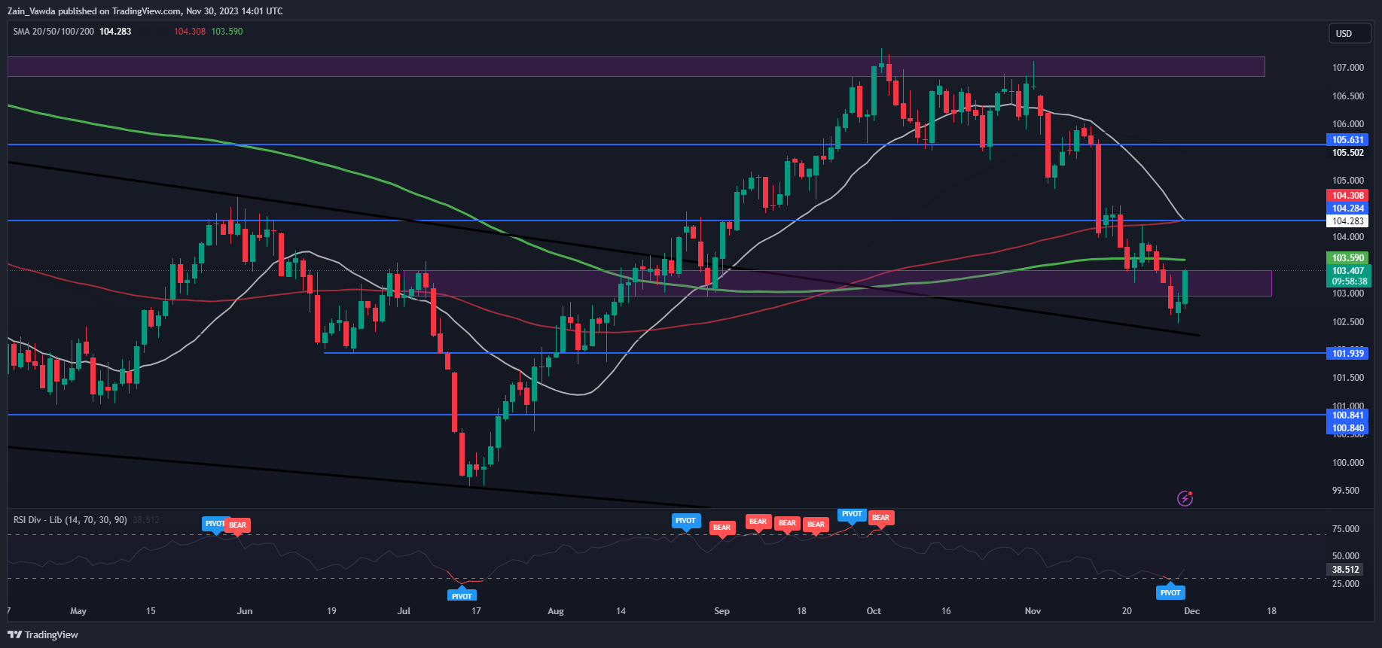Click the 25.000 RSI axis label
The image size is (1382, 648).
[1345, 584]
